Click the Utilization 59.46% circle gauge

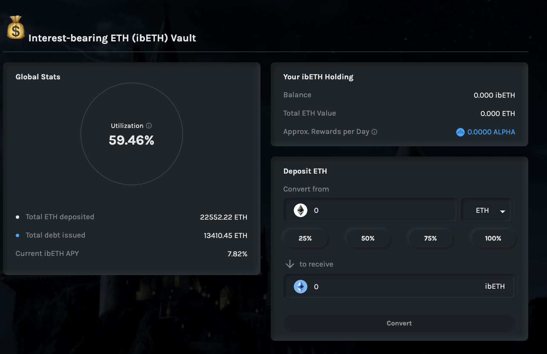[132, 134]
